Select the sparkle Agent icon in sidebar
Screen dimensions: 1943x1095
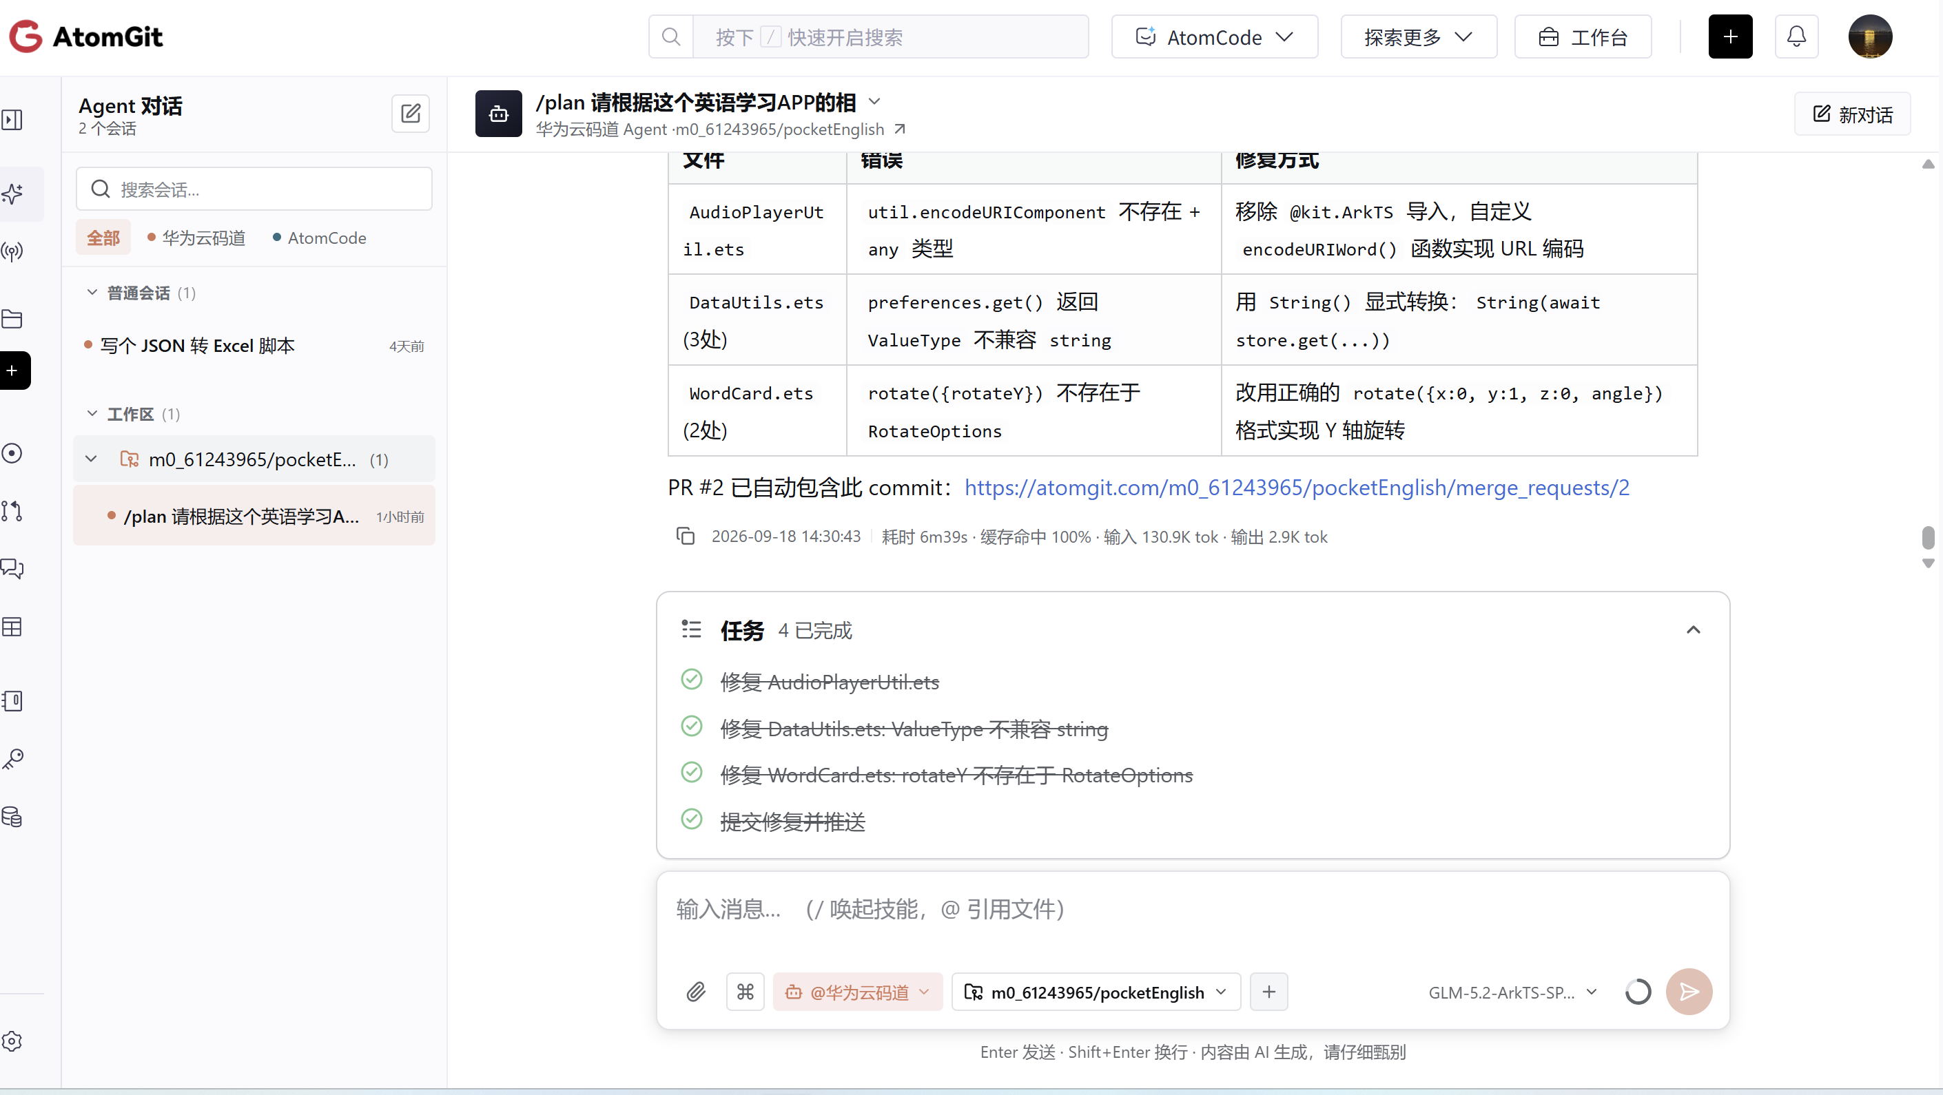(x=12, y=194)
